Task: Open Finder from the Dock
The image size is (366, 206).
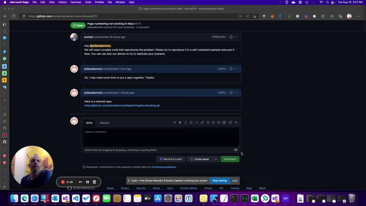Action: coord(14,198)
